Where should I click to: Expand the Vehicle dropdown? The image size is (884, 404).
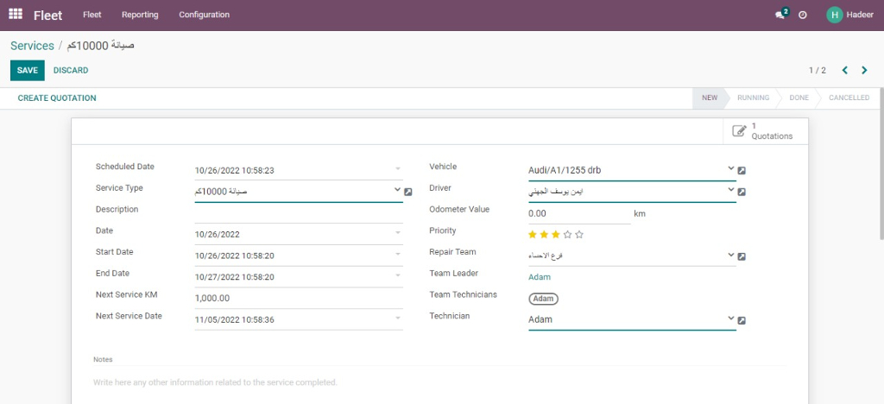pos(730,169)
